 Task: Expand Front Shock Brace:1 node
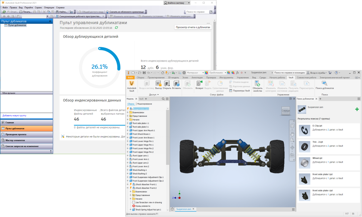128,134
